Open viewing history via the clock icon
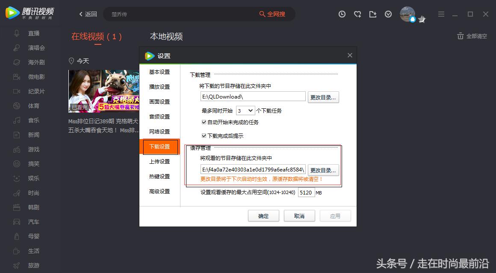This screenshot has height=273, width=496. pos(342,14)
